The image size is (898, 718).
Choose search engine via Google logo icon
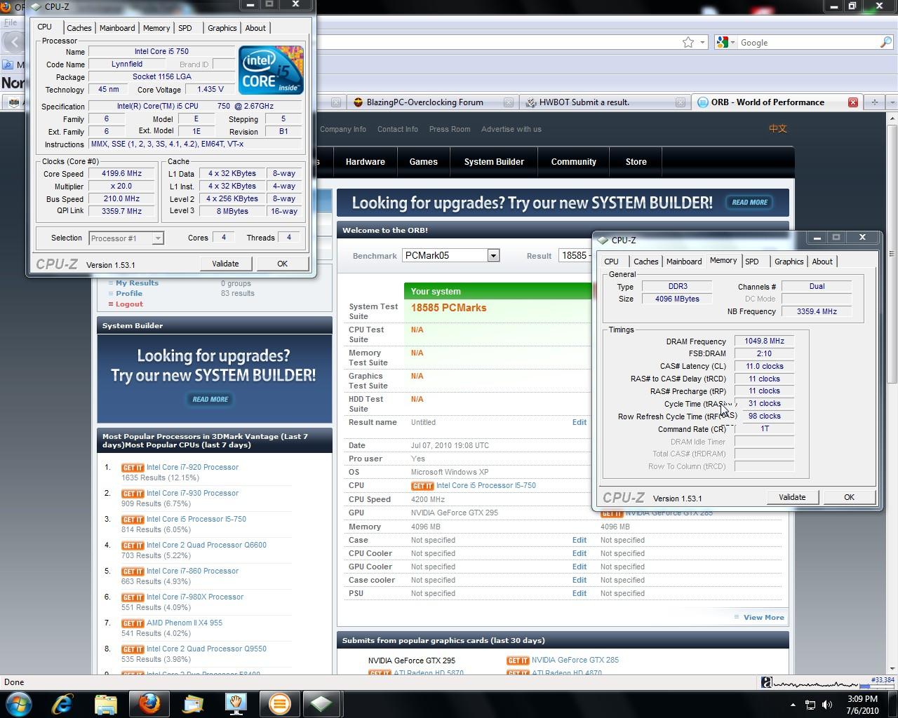click(x=721, y=42)
